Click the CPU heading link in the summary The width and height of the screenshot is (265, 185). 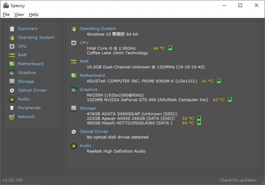coord(84,43)
